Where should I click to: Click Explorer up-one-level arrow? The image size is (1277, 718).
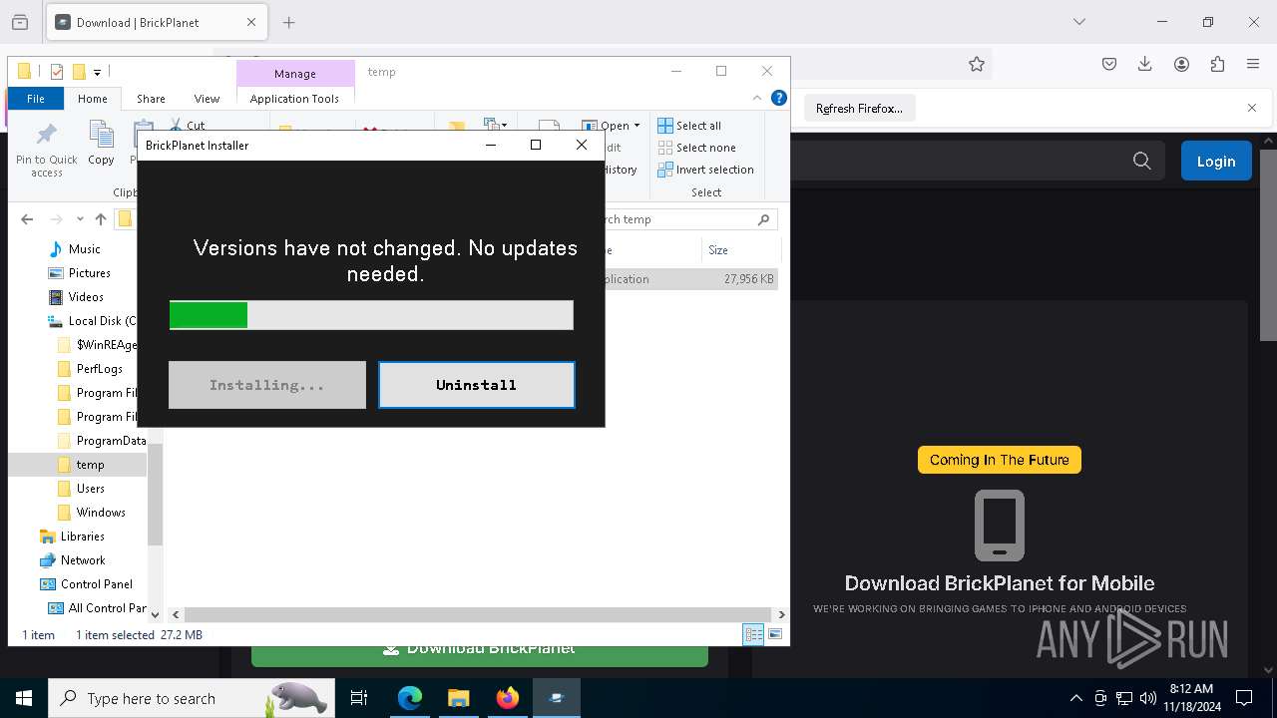100,219
